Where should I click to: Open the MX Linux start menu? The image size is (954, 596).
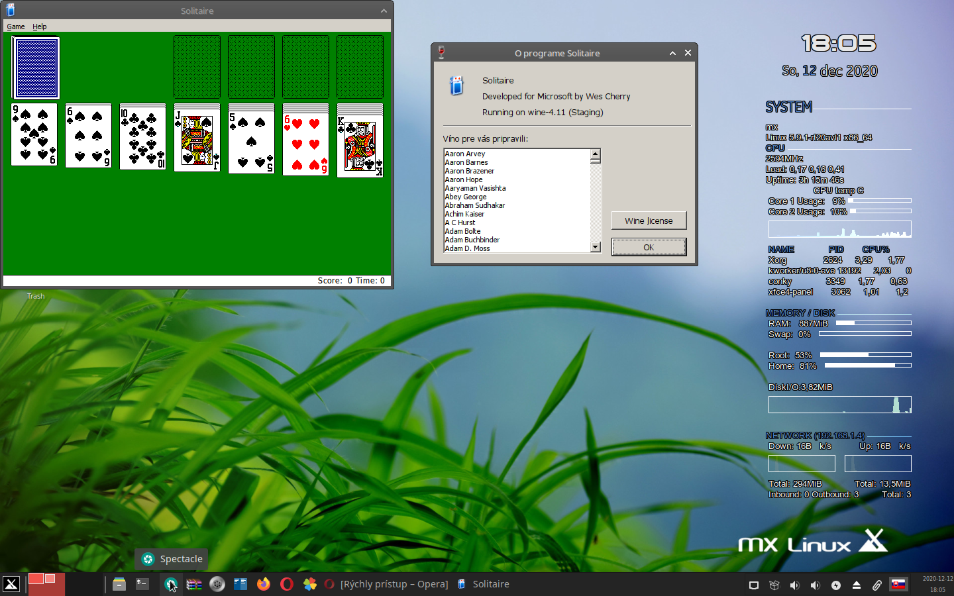pyautogui.click(x=11, y=584)
